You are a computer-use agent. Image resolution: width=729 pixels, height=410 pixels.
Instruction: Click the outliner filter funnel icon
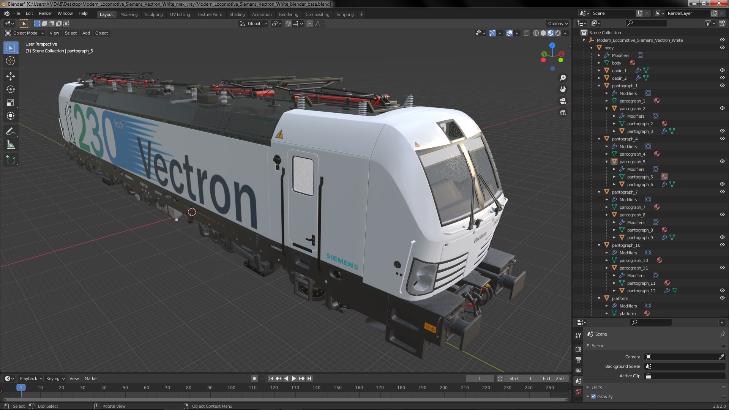(x=708, y=23)
